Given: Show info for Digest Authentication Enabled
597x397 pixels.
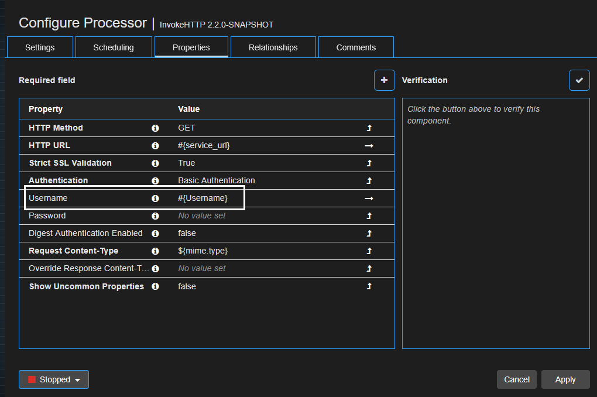Looking at the screenshot, I should click(x=155, y=233).
